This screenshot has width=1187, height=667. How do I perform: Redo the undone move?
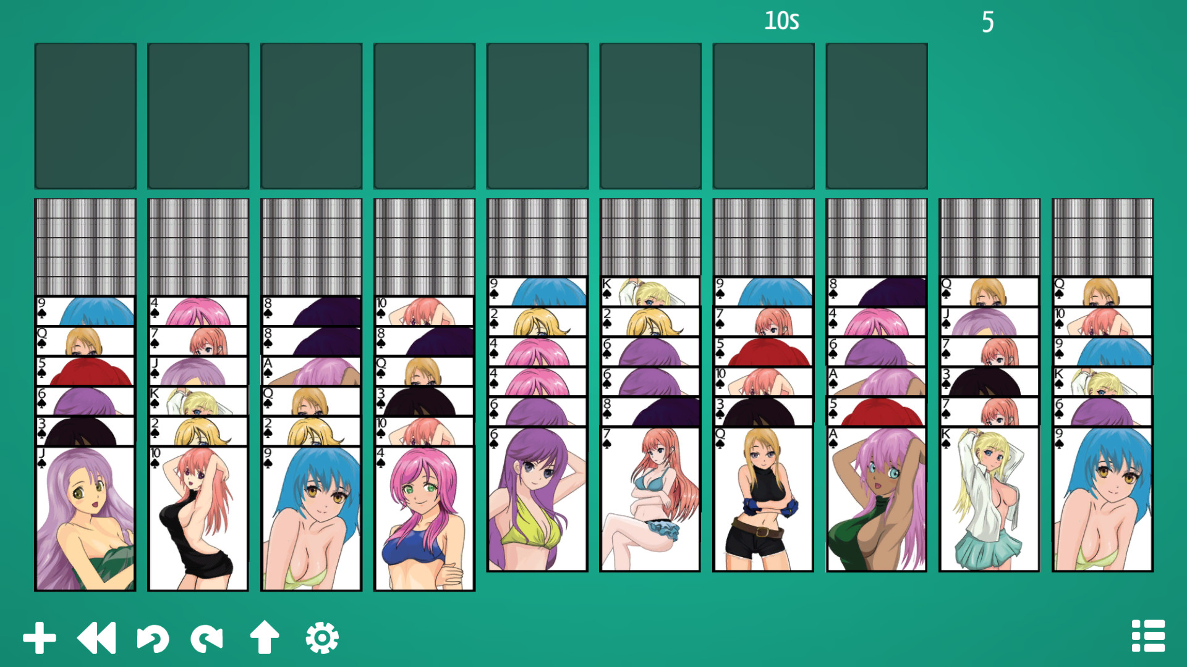[x=207, y=638]
